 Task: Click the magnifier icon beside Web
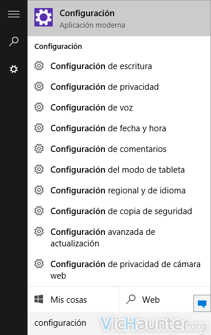coord(131,299)
